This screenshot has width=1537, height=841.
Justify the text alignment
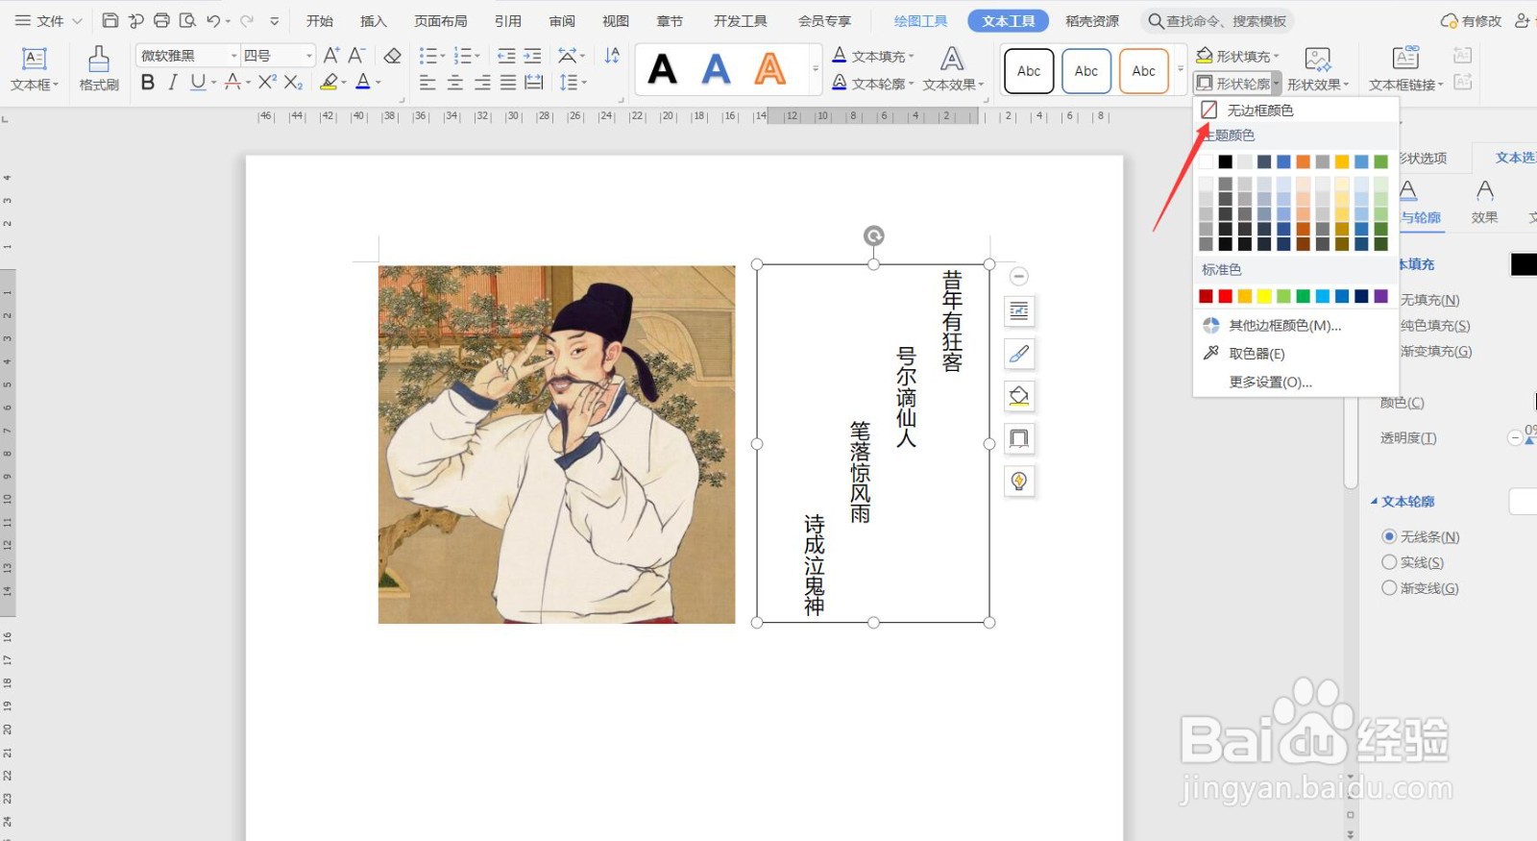(x=508, y=83)
